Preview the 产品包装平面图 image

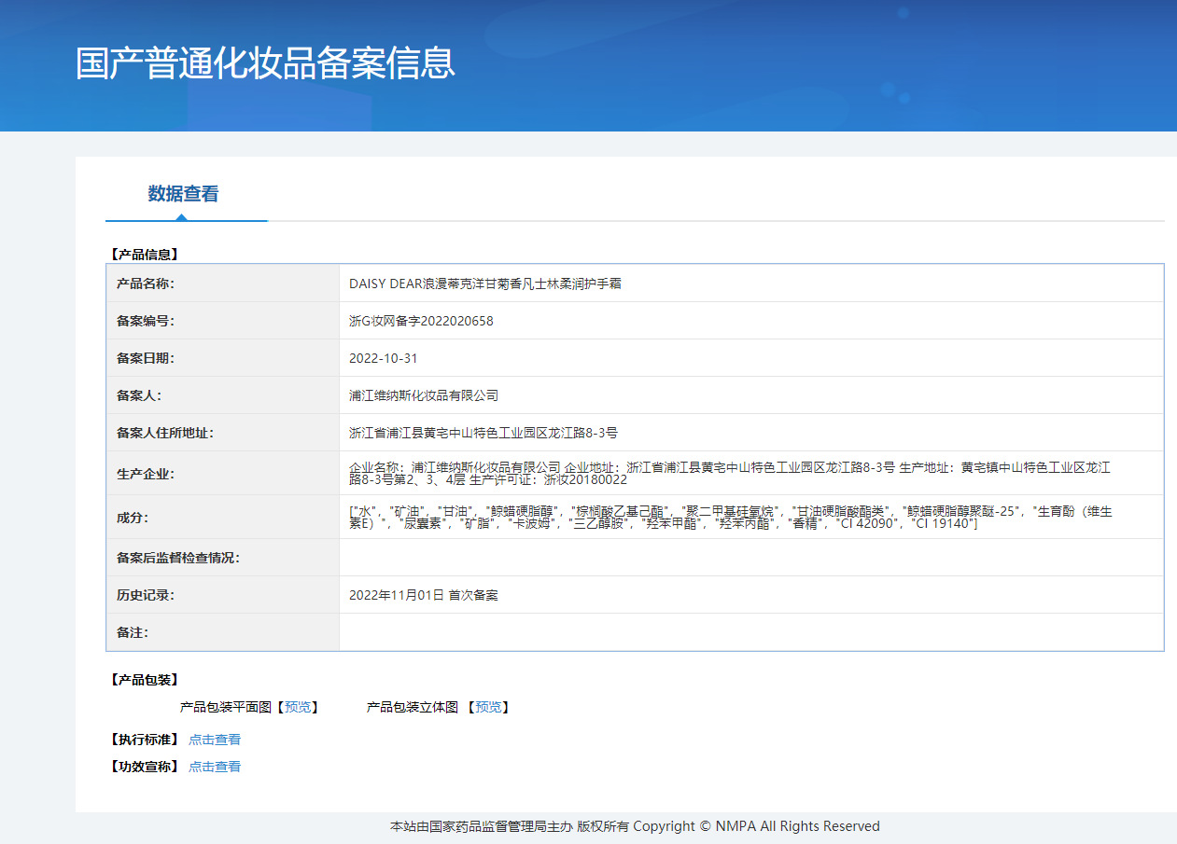(298, 708)
